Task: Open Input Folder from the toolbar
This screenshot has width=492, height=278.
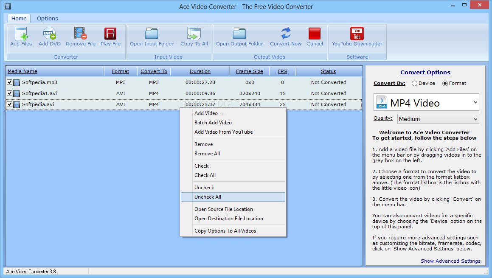Action: (152, 34)
